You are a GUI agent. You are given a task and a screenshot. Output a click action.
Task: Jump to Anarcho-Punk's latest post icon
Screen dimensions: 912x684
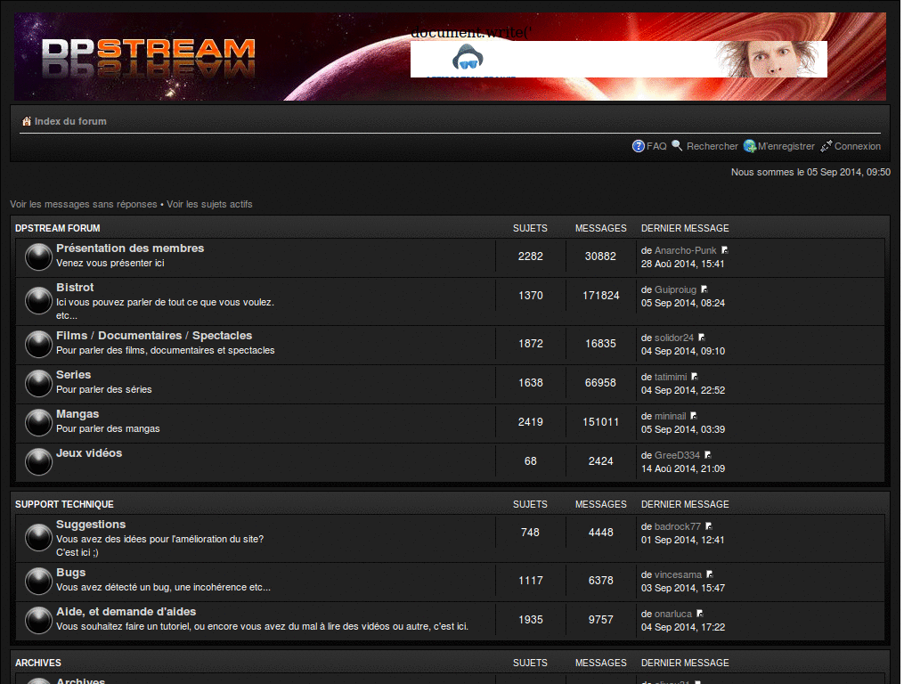(x=723, y=249)
